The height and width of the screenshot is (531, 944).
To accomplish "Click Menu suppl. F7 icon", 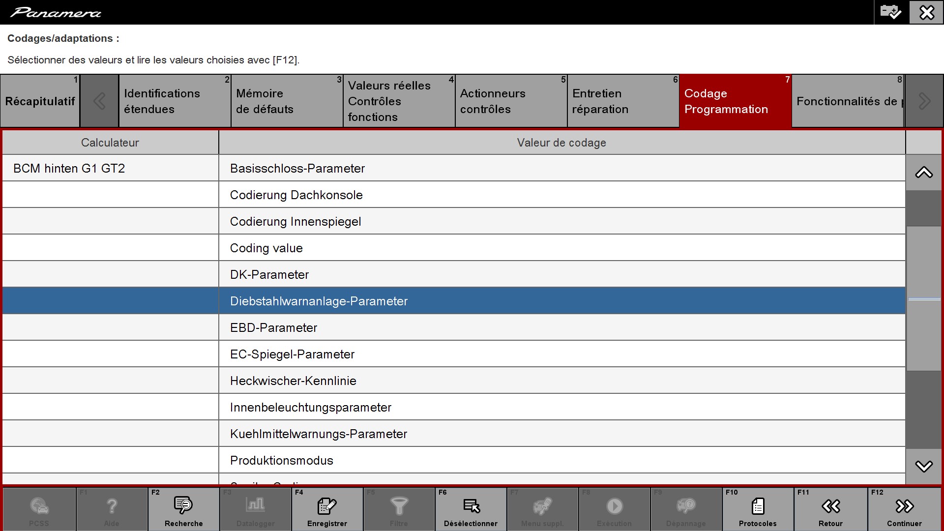I will click(542, 509).
